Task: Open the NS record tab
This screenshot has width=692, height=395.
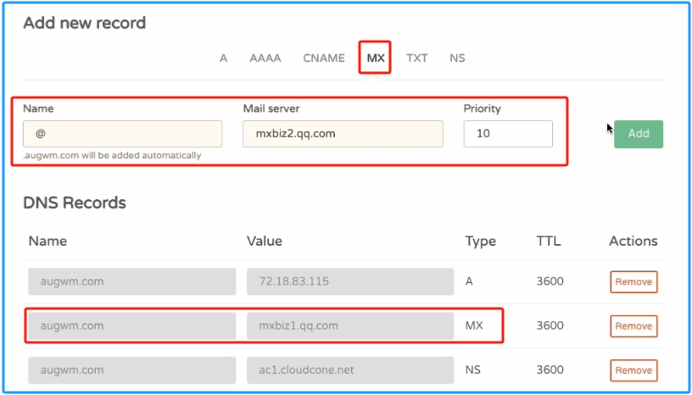Action: [x=457, y=58]
